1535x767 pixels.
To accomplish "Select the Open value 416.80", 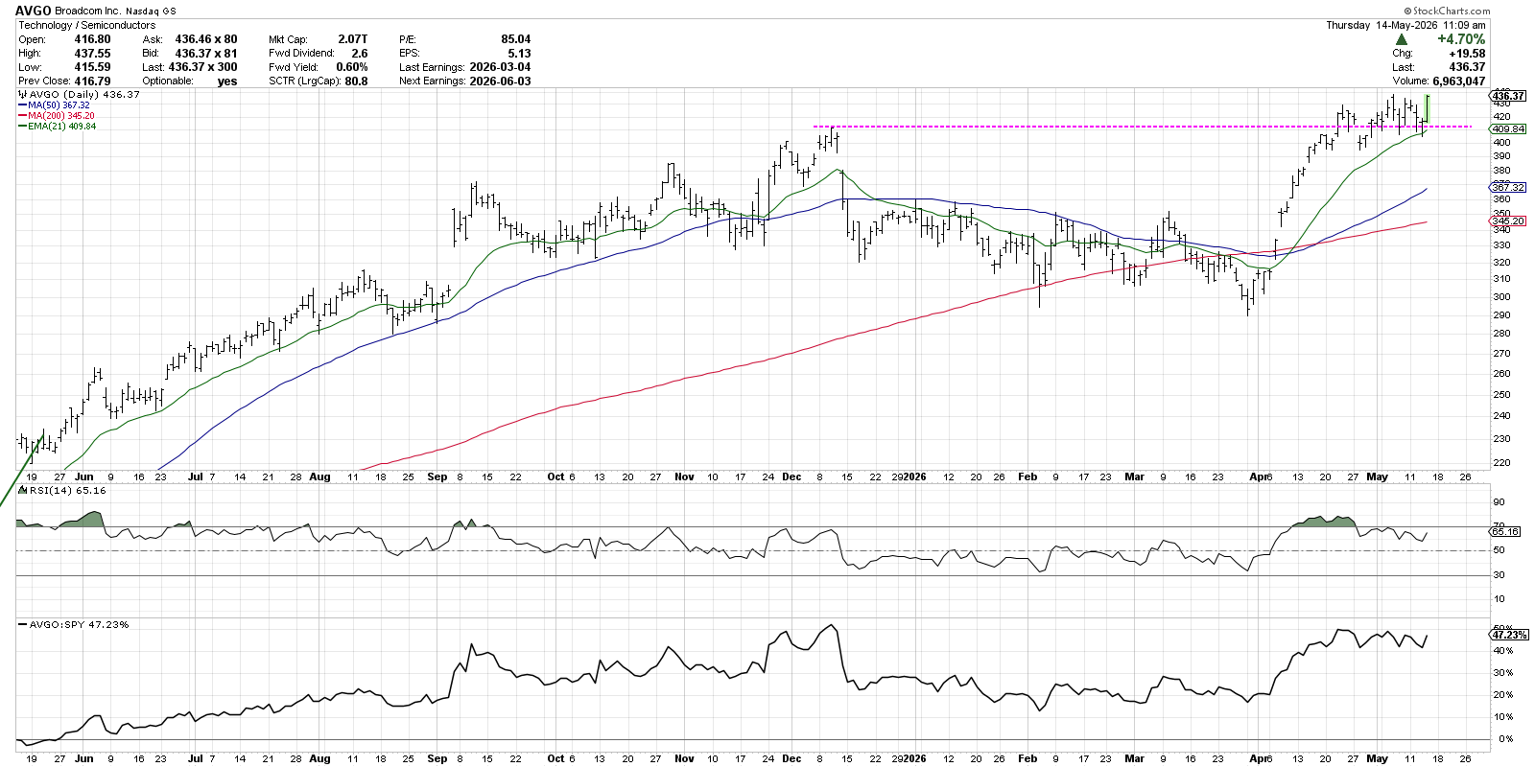I will (93, 39).
